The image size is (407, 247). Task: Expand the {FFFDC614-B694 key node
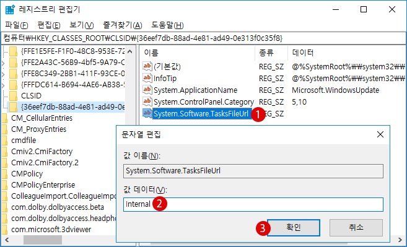coord(3,85)
